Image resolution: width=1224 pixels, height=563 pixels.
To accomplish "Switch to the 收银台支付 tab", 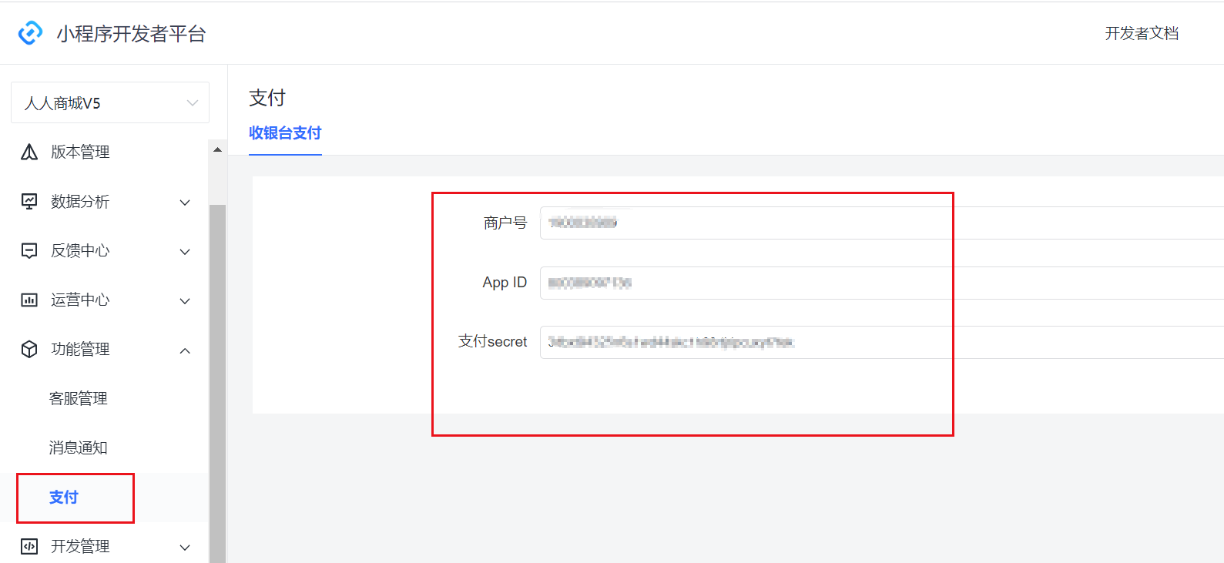I will click(x=285, y=133).
